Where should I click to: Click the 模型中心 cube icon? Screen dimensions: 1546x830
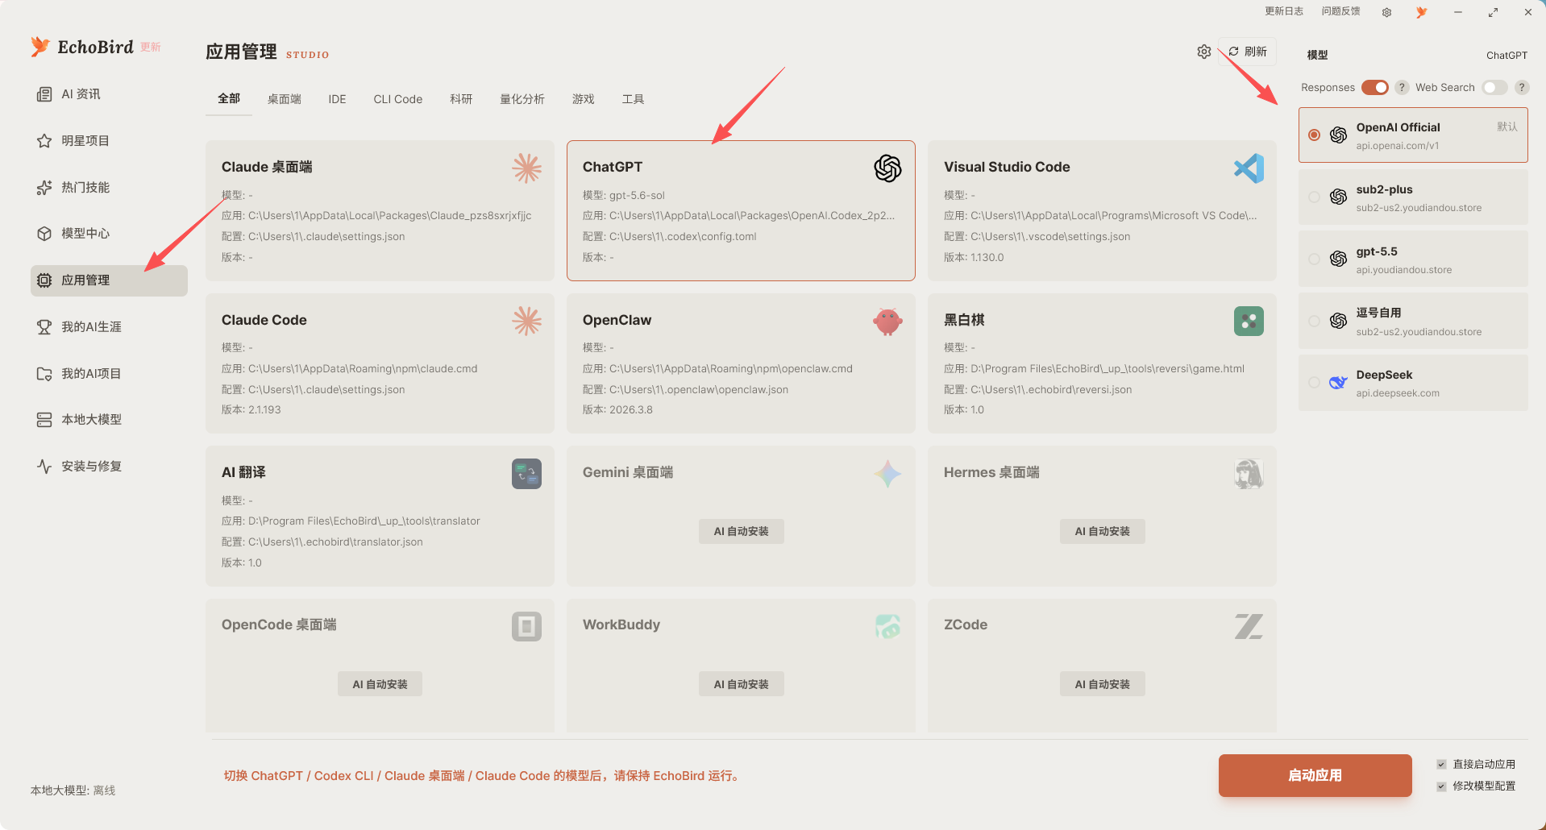[44, 234]
